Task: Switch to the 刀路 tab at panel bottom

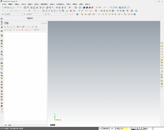Action: [5, 125]
